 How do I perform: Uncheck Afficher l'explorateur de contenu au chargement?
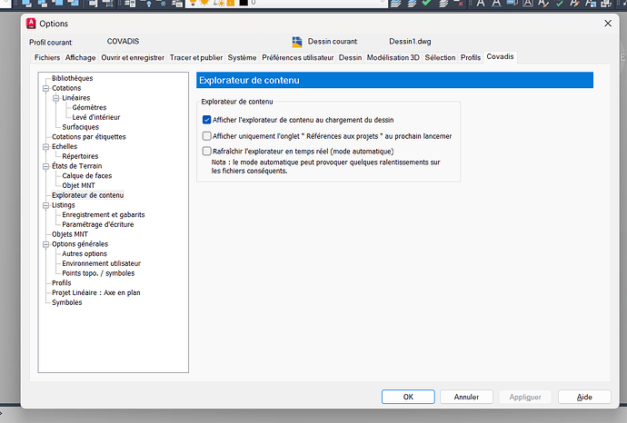click(x=207, y=120)
